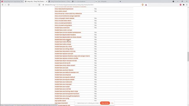Open modernize-pass-by-value link
The height and width of the screenshot is (106, 189).
pyautogui.click(x=63, y=47)
